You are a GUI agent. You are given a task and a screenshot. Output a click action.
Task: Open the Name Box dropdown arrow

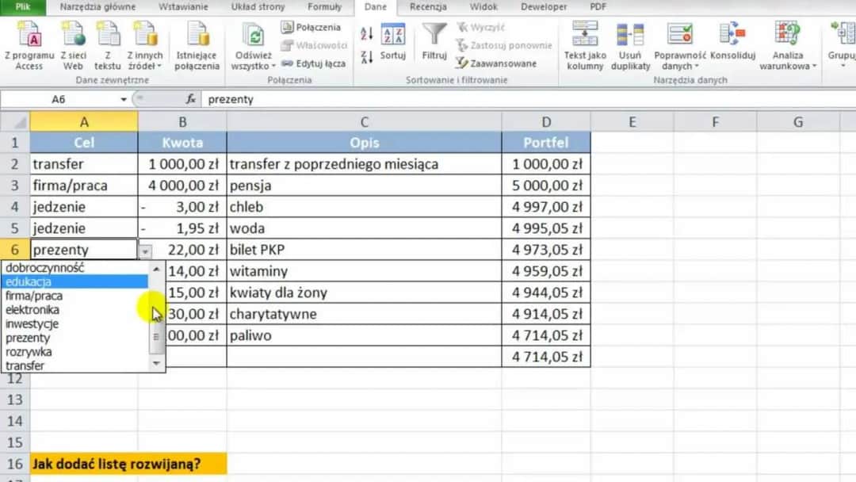point(124,100)
